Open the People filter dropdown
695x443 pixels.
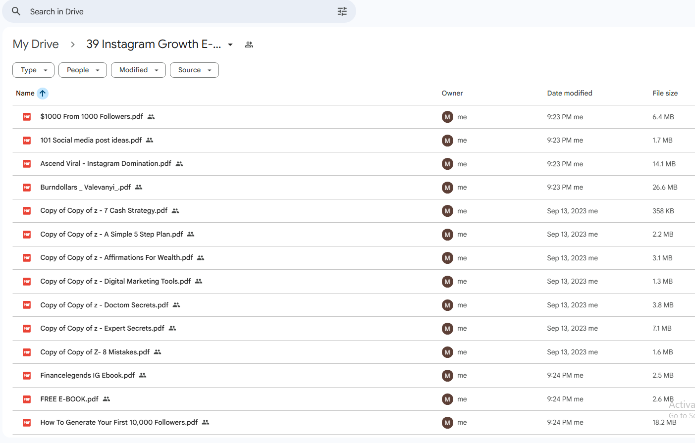(x=83, y=70)
